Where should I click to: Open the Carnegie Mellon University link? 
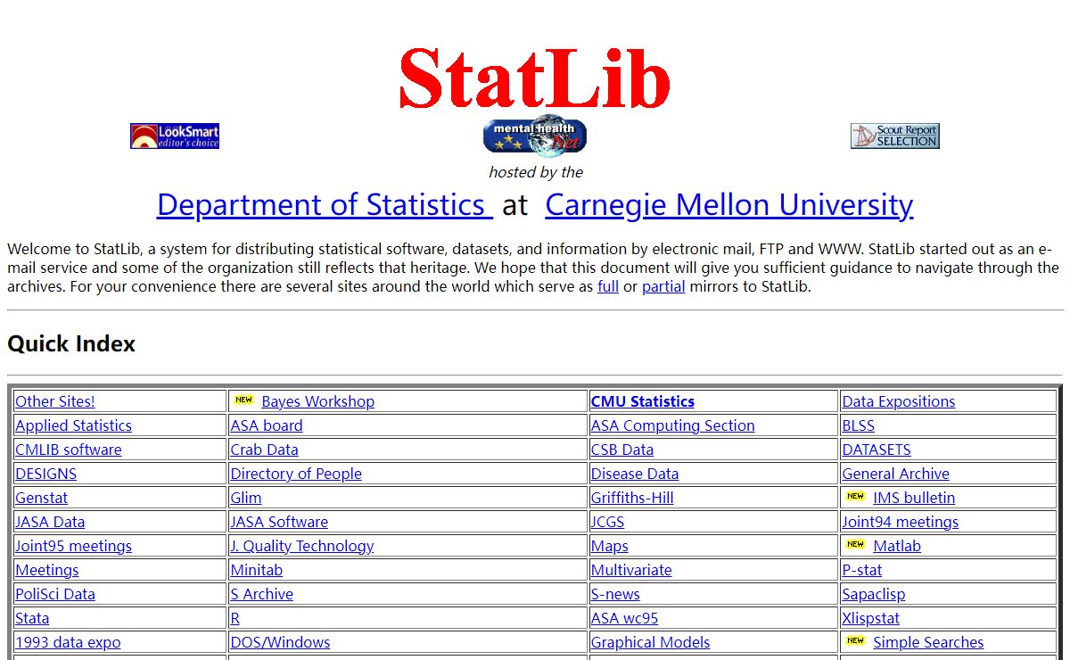point(728,205)
